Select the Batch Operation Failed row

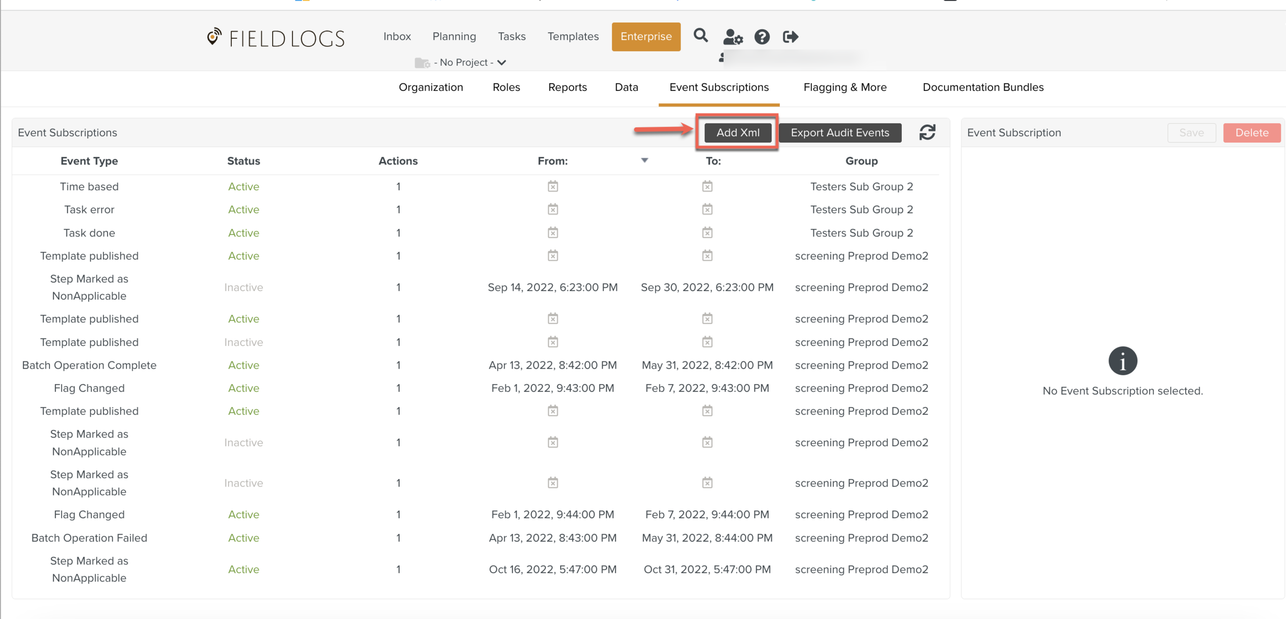tap(89, 538)
